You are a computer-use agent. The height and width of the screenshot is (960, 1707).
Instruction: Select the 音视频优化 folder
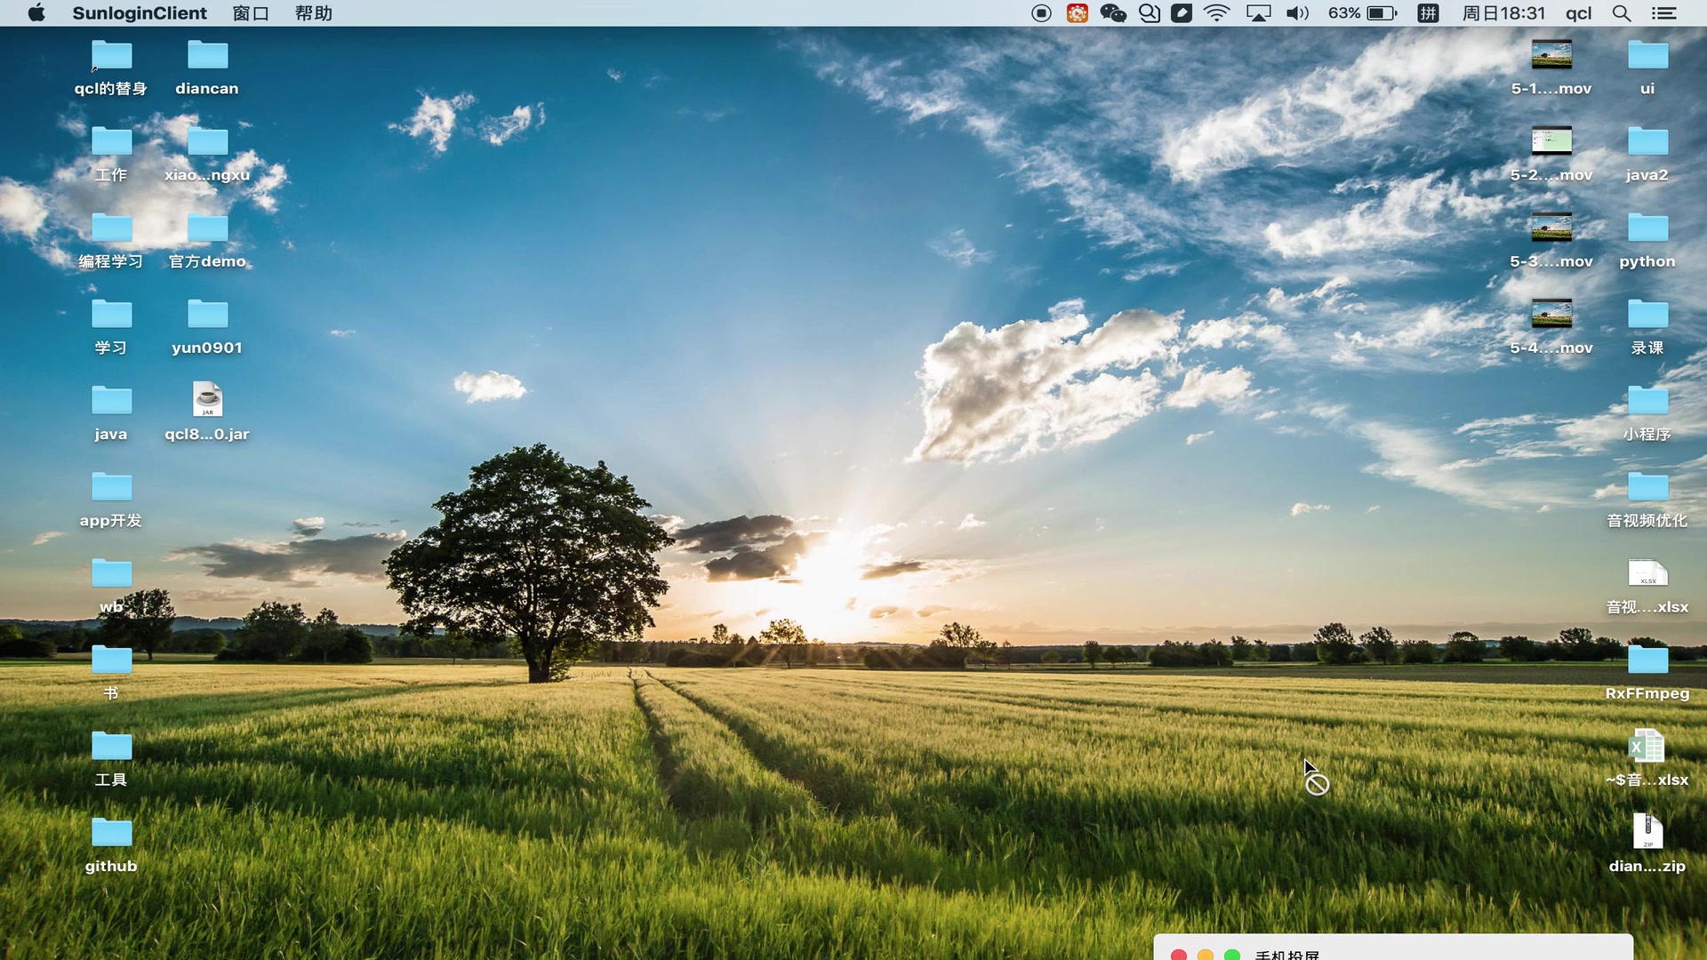point(1647,499)
